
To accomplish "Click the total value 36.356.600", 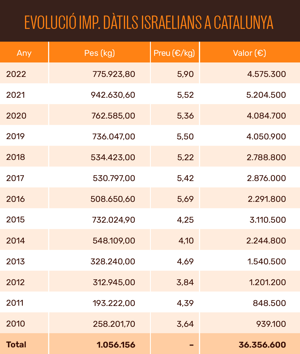I will point(262,345).
